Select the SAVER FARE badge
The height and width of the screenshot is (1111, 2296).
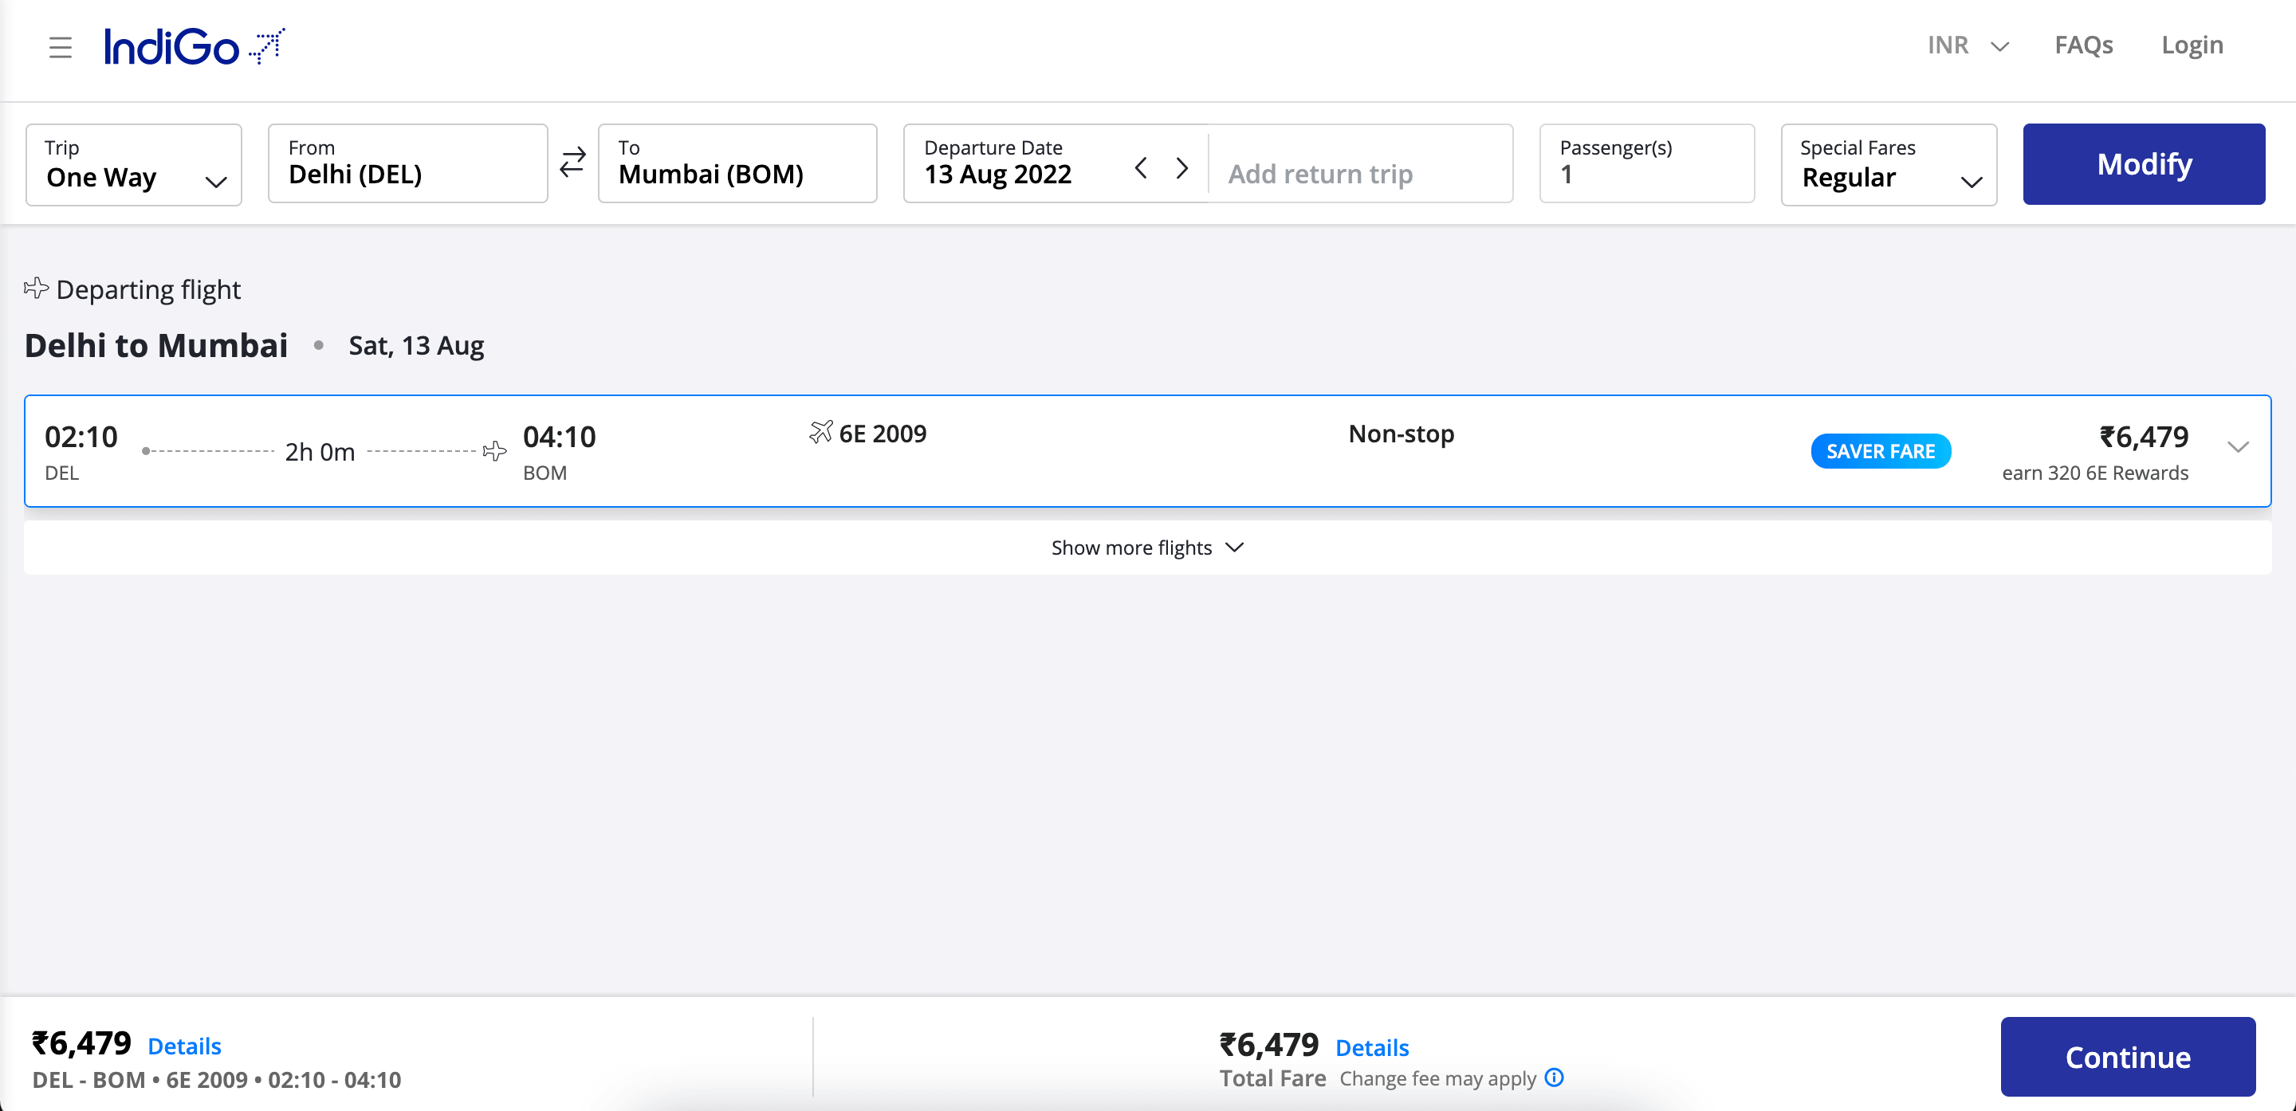pyautogui.click(x=1880, y=451)
